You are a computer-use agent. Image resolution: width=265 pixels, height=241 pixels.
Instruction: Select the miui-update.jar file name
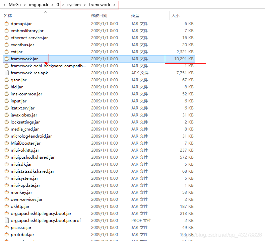25,185
